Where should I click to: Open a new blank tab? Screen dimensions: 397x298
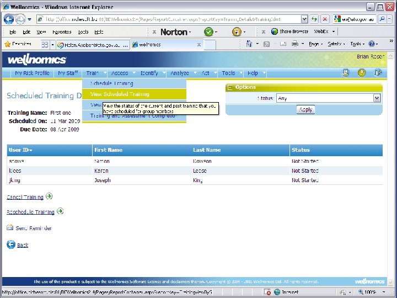click(x=210, y=45)
